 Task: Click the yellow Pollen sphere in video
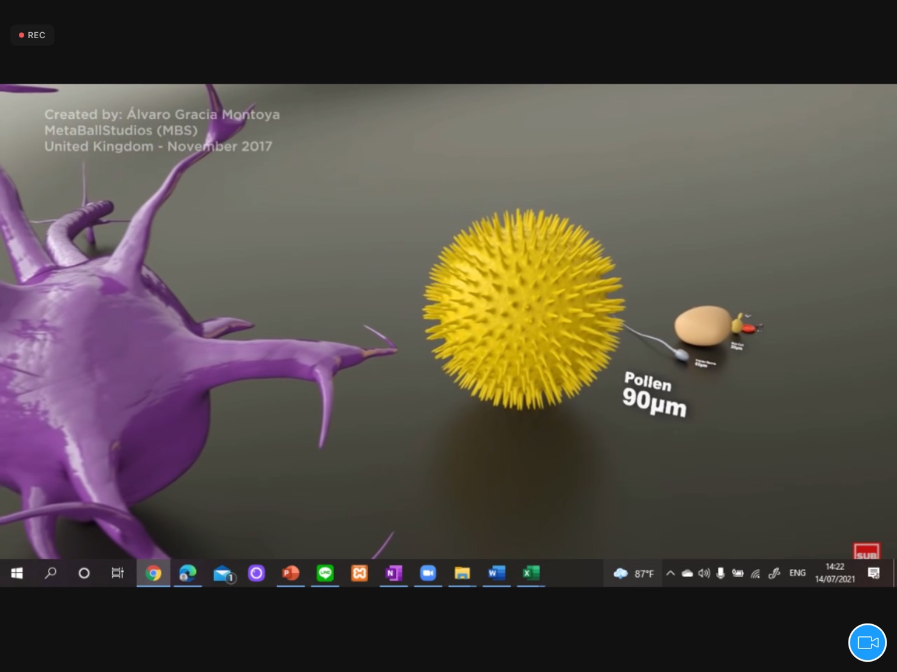click(x=523, y=309)
